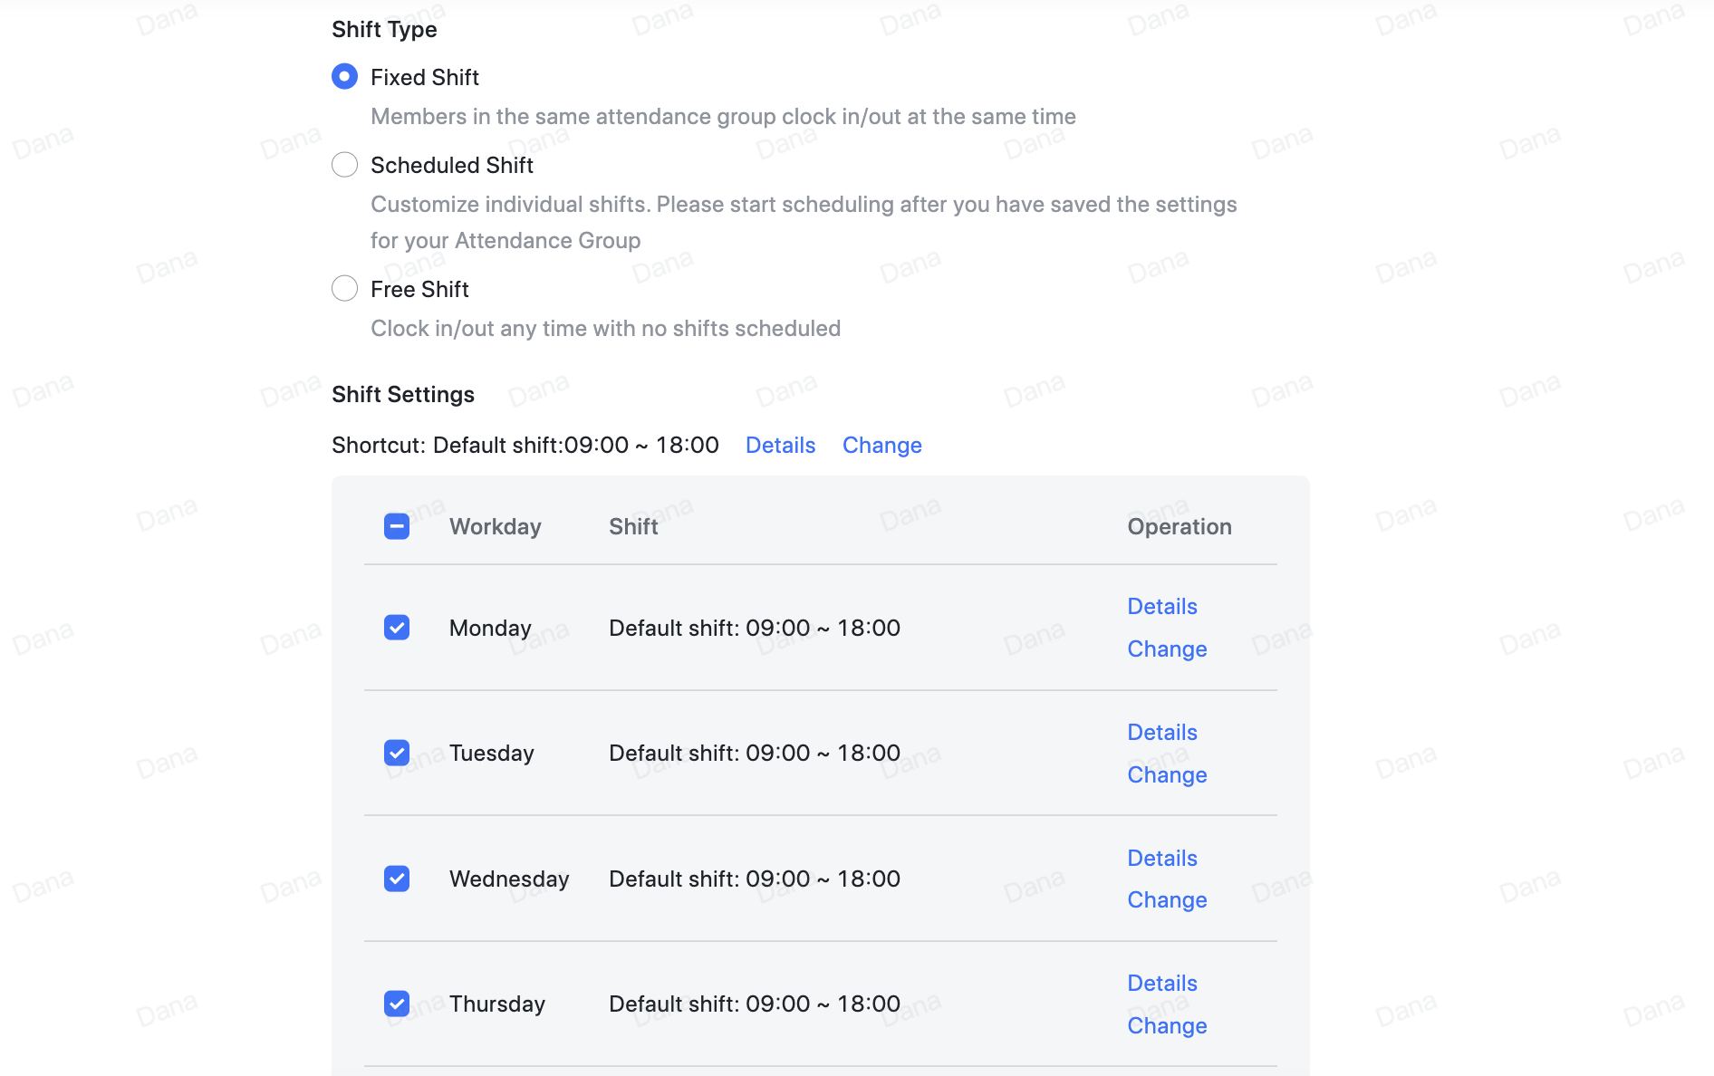
Task: Click the Fixed Shift label text
Action: [x=424, y=77]
